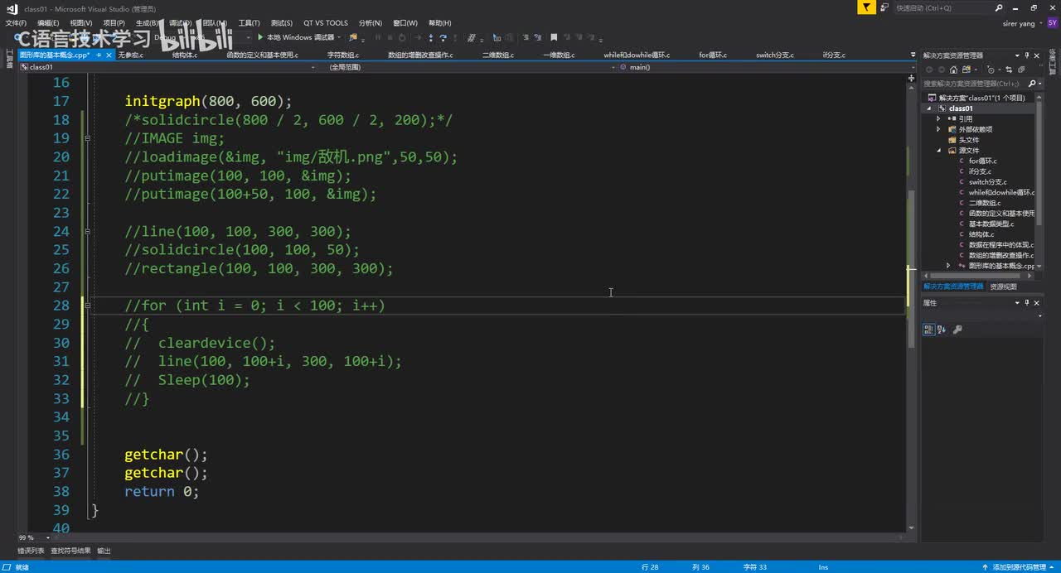Select 基本数据类型.c in Solution Explorer

[x=991, y=224]
